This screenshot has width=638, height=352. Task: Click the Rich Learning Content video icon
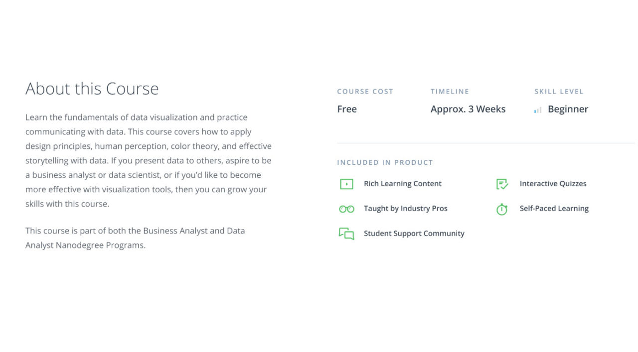tap(346, 184)
